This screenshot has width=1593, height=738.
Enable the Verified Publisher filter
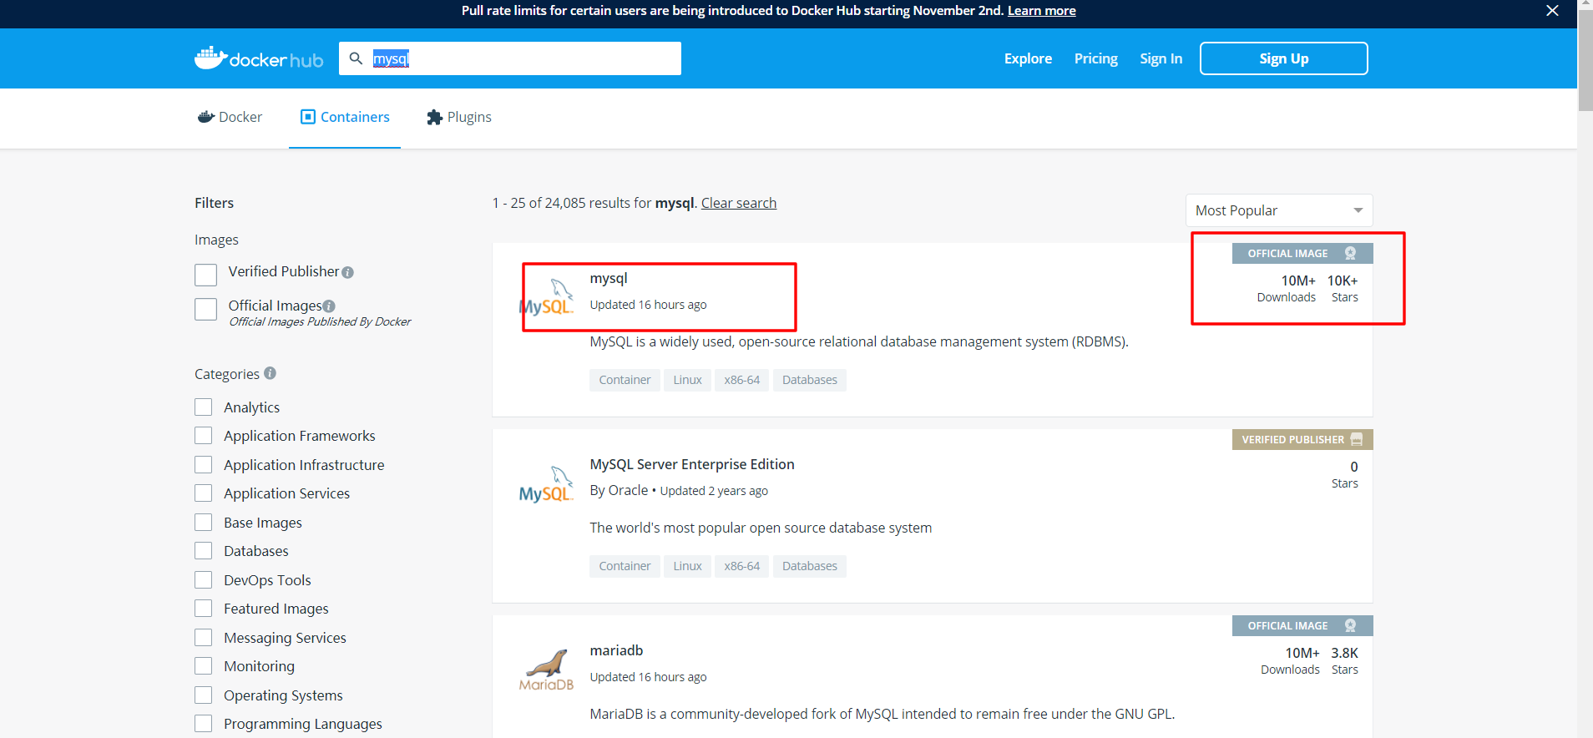click(206, 275)
